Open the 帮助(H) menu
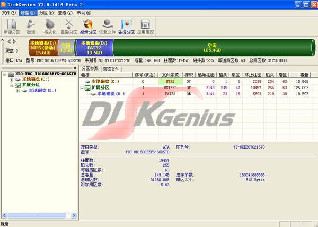Image resolution: width=318 pixels, height=227 pixels. point(84,13)
